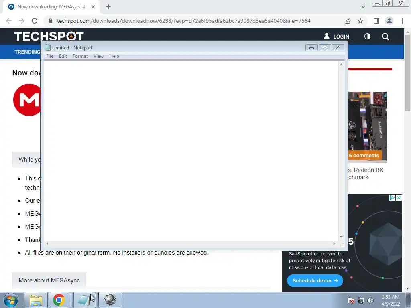The image size is (411, 308).
Task: Click Chrome page scrollbar up arrow
Action: coord(408,32)
